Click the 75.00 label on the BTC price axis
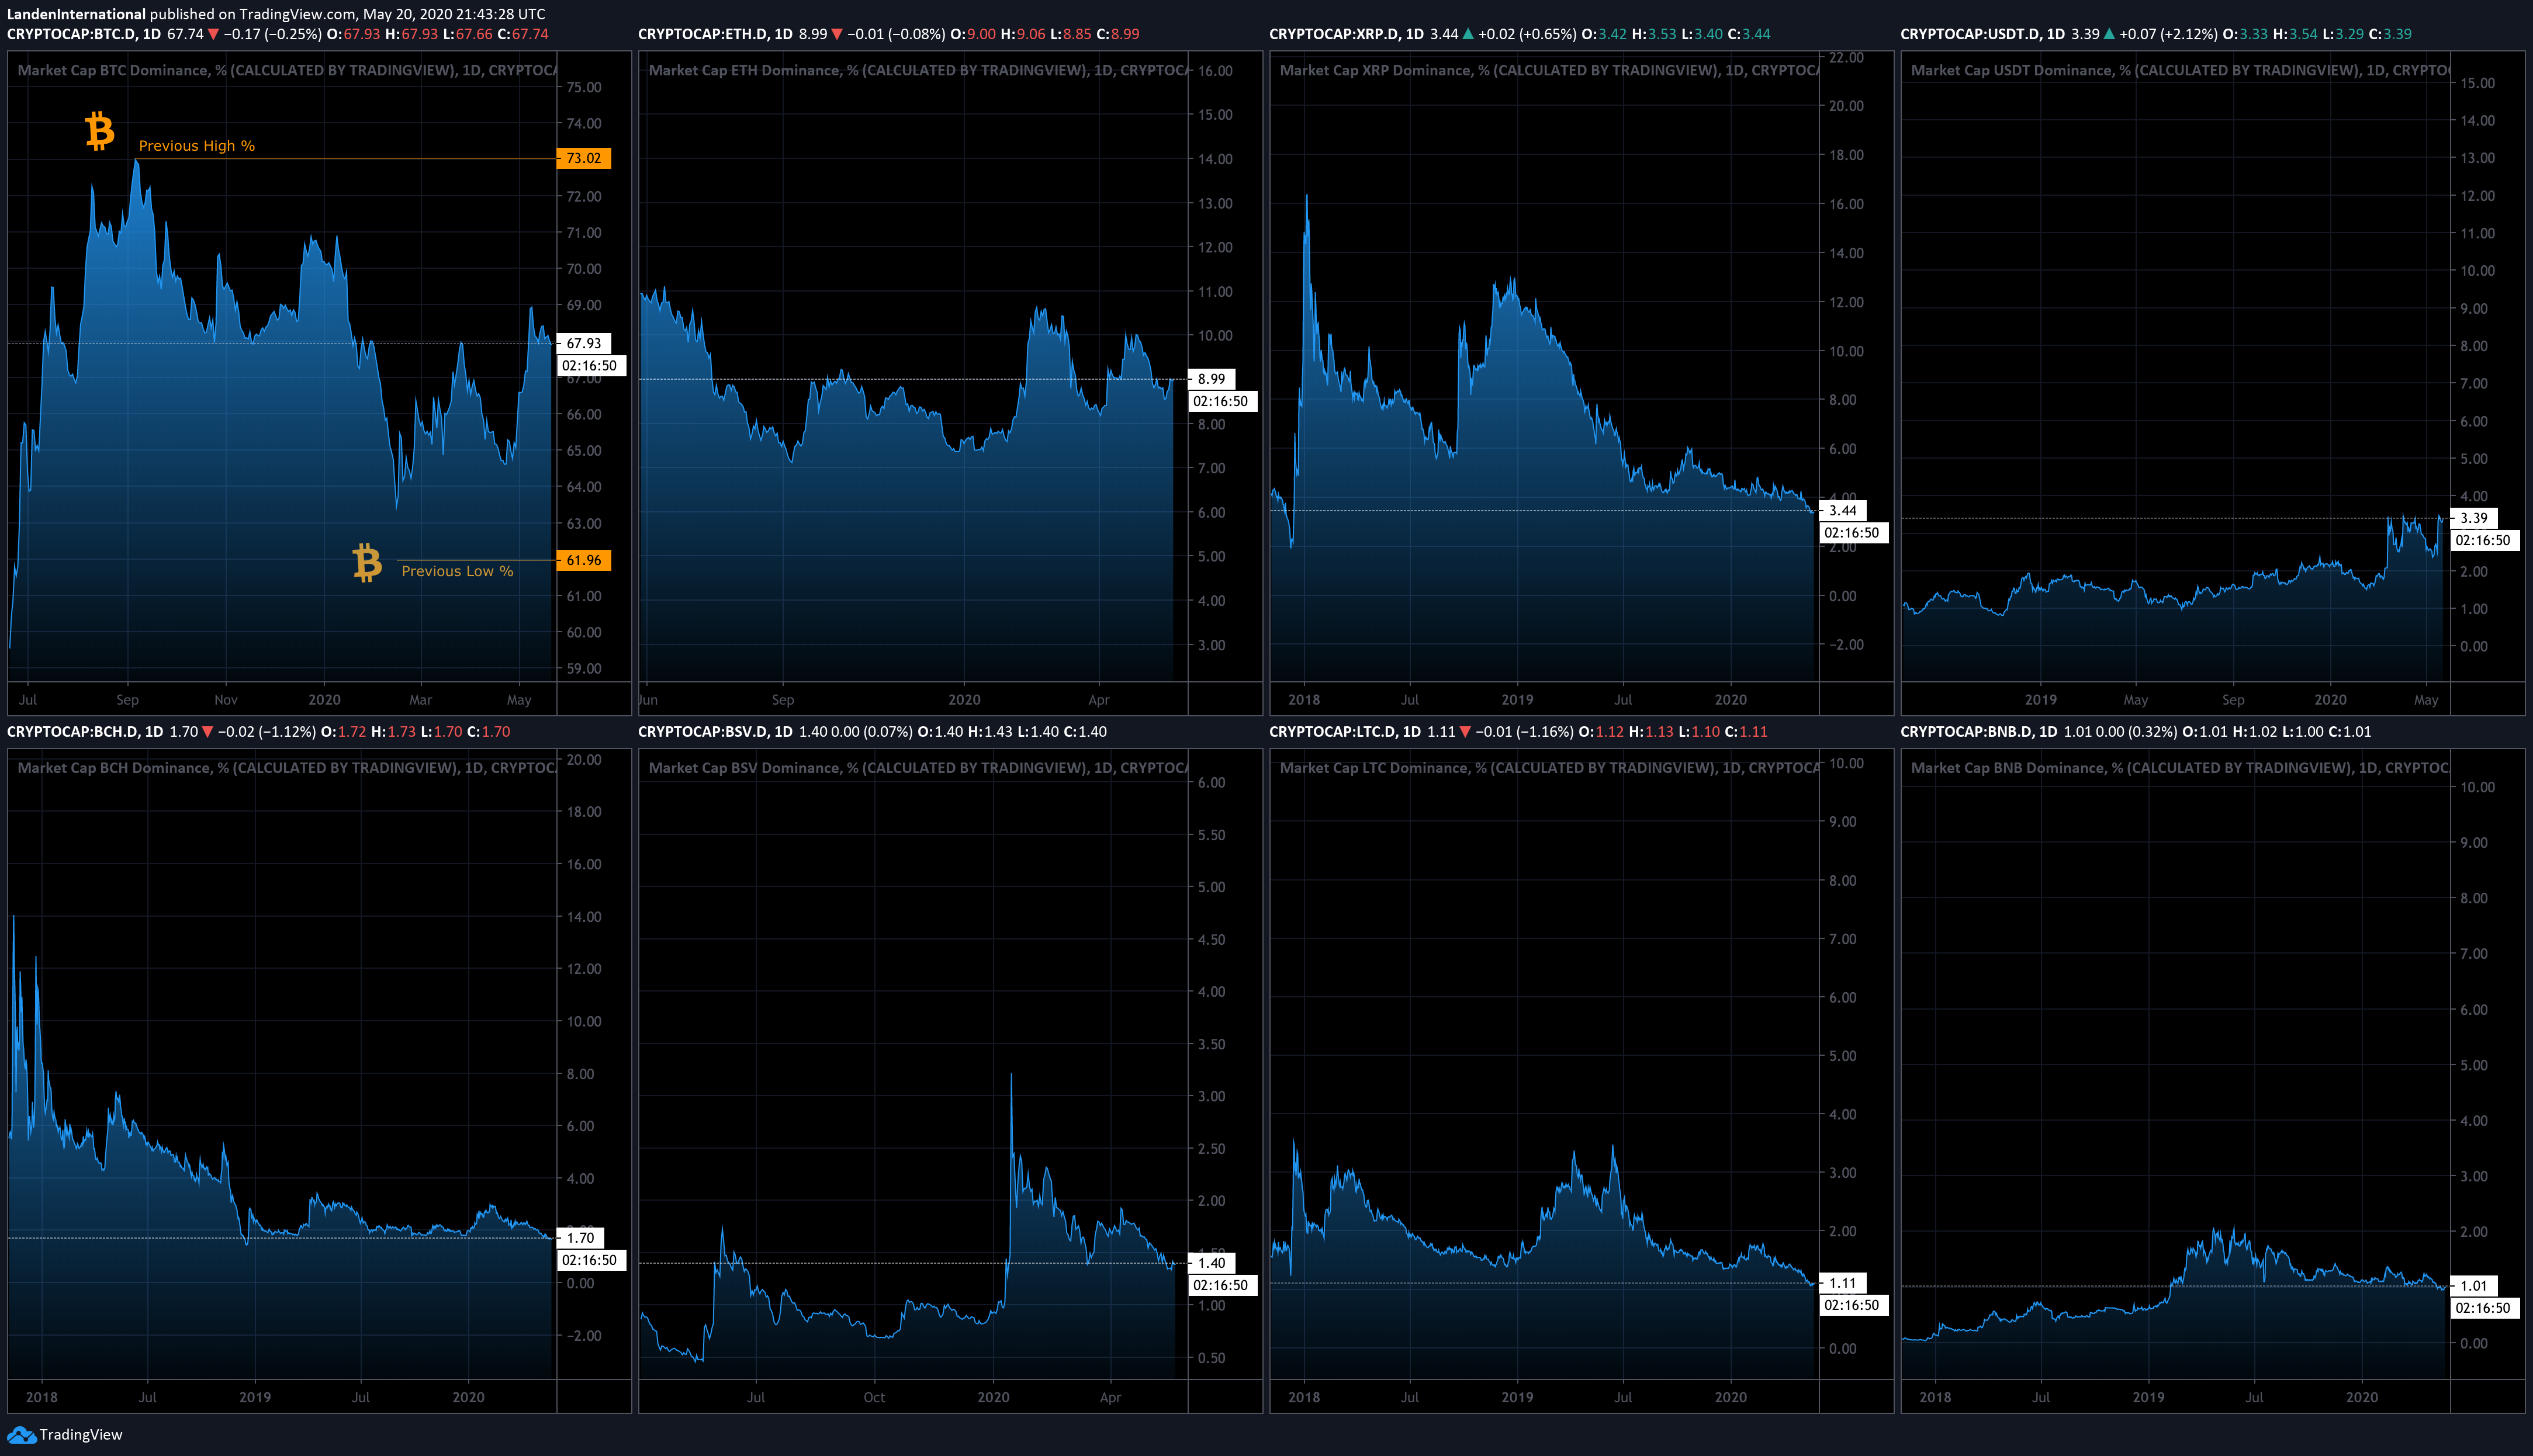The width and height of the screenshot is (2533, 1456). (x=584, y=87)
